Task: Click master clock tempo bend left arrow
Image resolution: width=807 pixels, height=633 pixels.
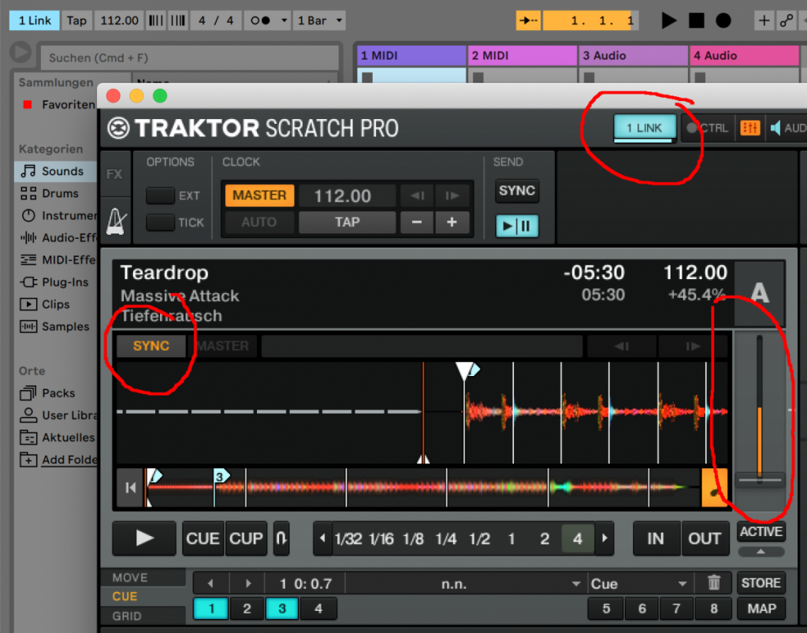Action: (418, 195)
